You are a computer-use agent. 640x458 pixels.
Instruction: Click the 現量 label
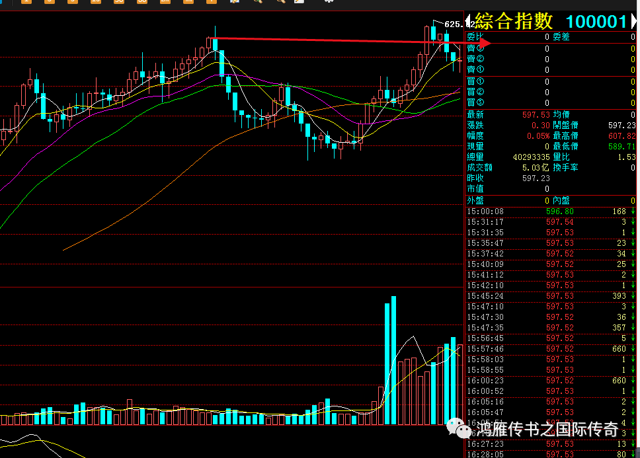pyautogui.click(x=475, y=147)
